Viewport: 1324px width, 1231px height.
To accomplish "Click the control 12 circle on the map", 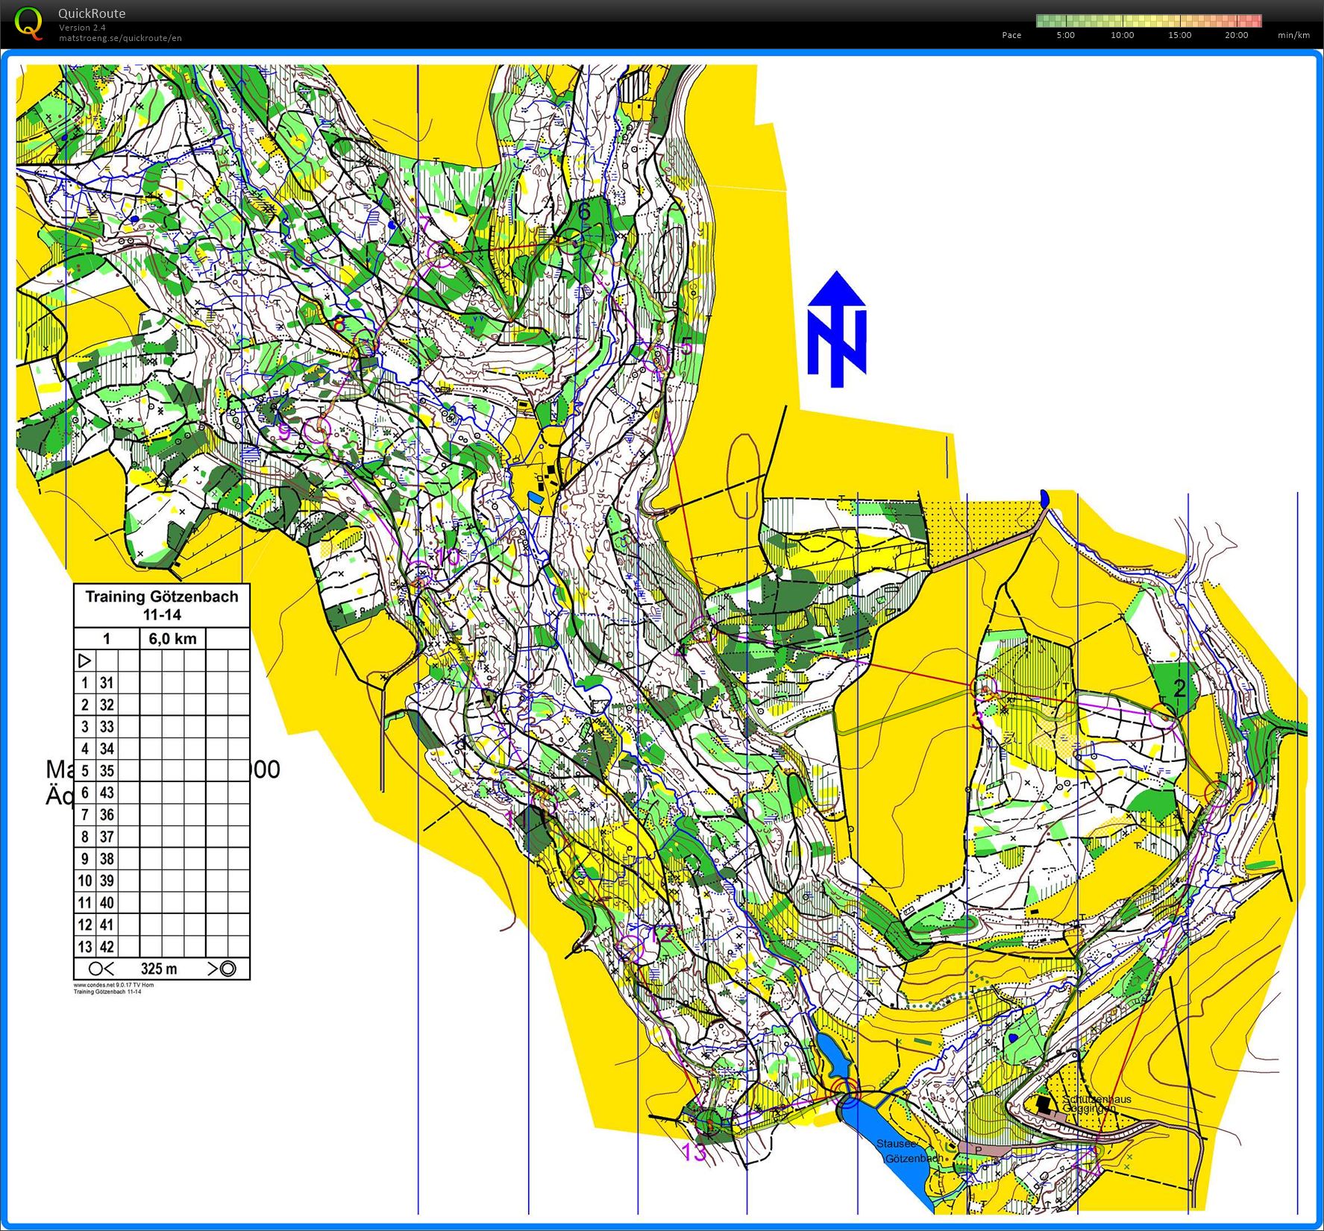I will tap(631, 948).
